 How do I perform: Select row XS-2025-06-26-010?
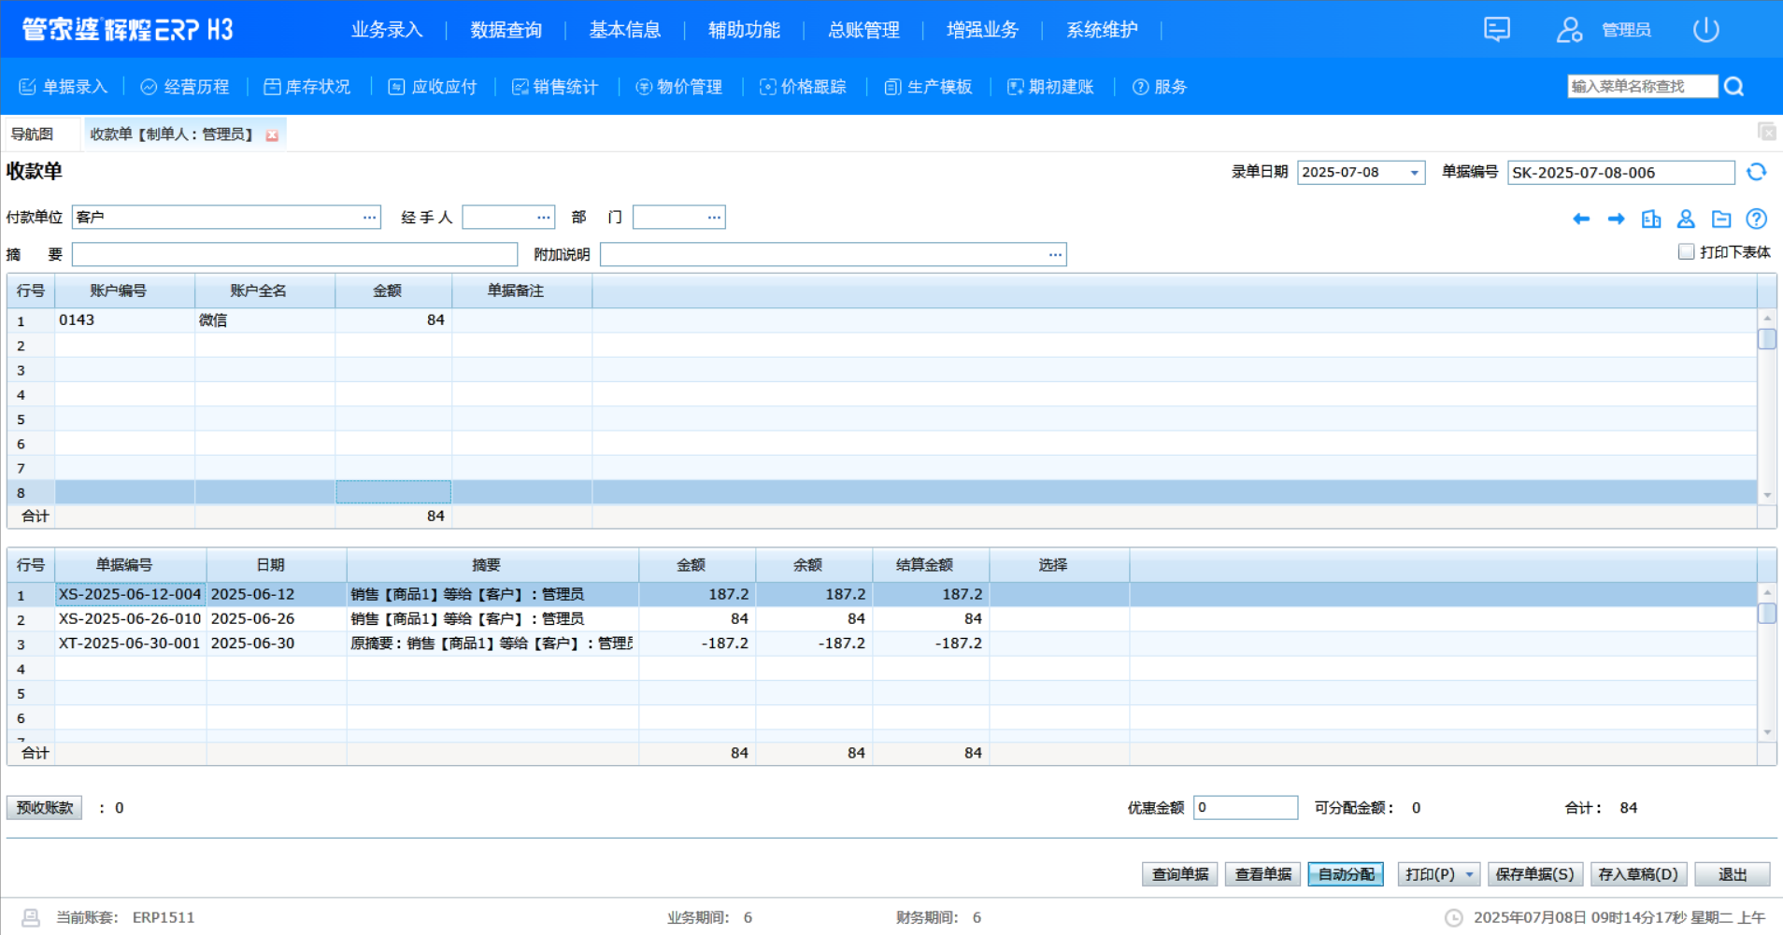pos(882,618)
